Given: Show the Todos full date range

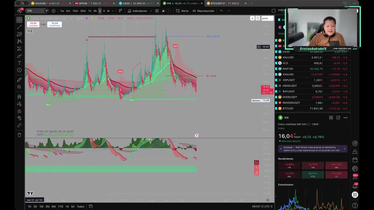Looking at the screenshot, I should pyautogui.click(x=80, y=206).
